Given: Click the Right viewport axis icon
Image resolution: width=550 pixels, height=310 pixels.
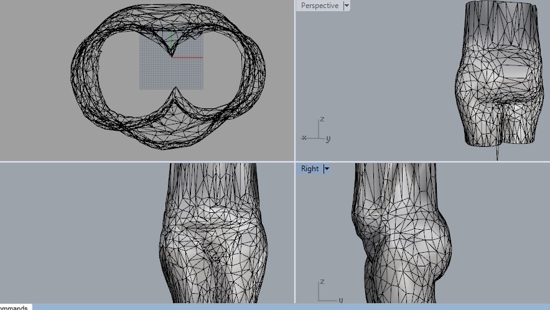Looking at the screenshot, I should (330, 291).
